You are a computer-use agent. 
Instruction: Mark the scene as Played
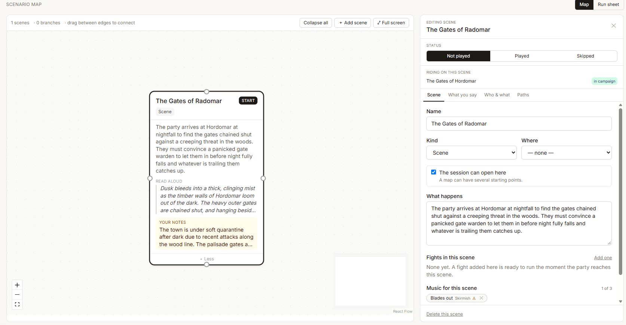[x=522, y=56]
